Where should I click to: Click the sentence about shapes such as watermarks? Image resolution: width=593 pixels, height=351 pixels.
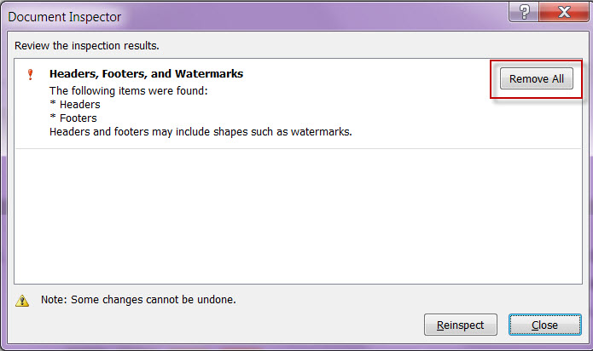[201, 132]
